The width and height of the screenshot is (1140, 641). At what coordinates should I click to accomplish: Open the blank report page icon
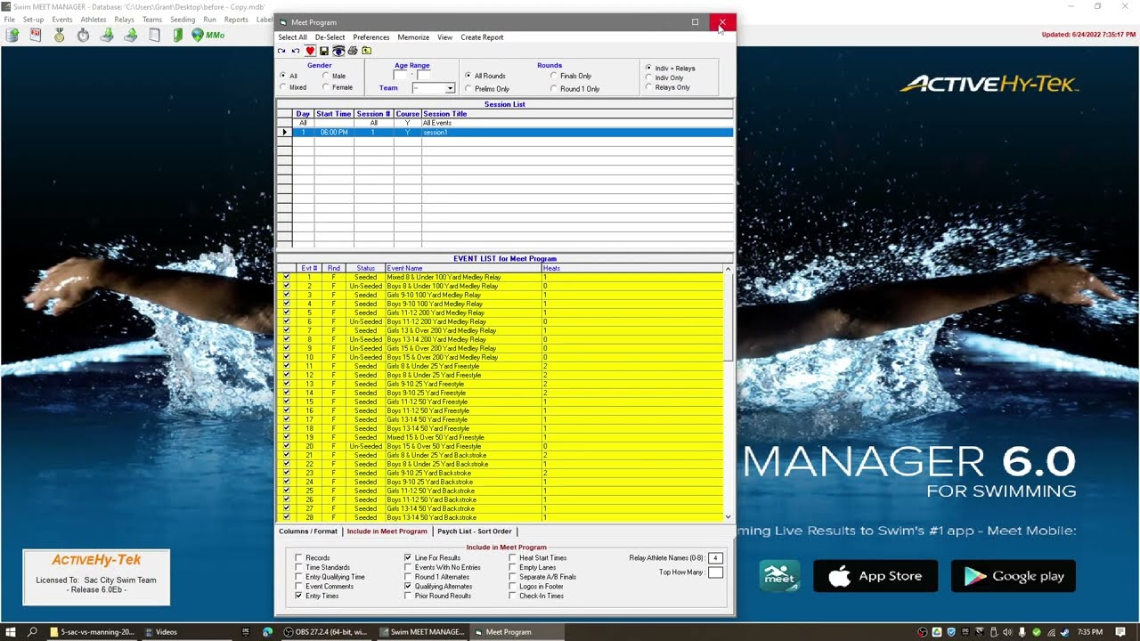pos(154,35)
